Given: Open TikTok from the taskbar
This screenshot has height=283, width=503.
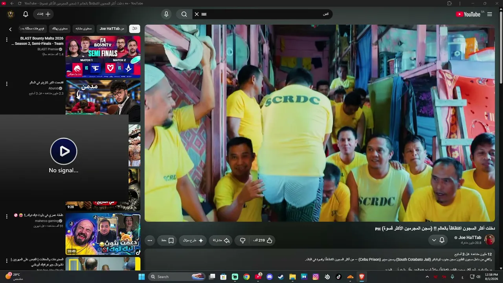Looking at the screenshot, I should [339, 277].
